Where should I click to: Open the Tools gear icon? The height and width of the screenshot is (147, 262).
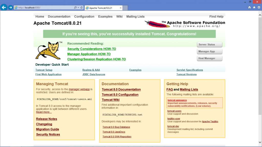[x=259, y=7]
